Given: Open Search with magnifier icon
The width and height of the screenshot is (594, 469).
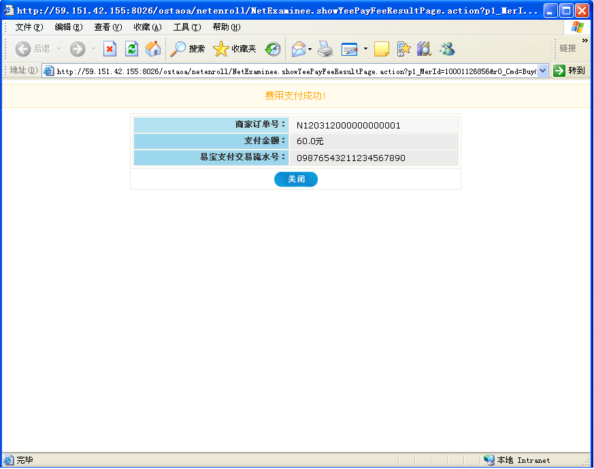Looking at the screenshot, I should (x=188, y=49).
